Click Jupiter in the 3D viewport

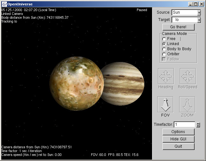point(123,84)
